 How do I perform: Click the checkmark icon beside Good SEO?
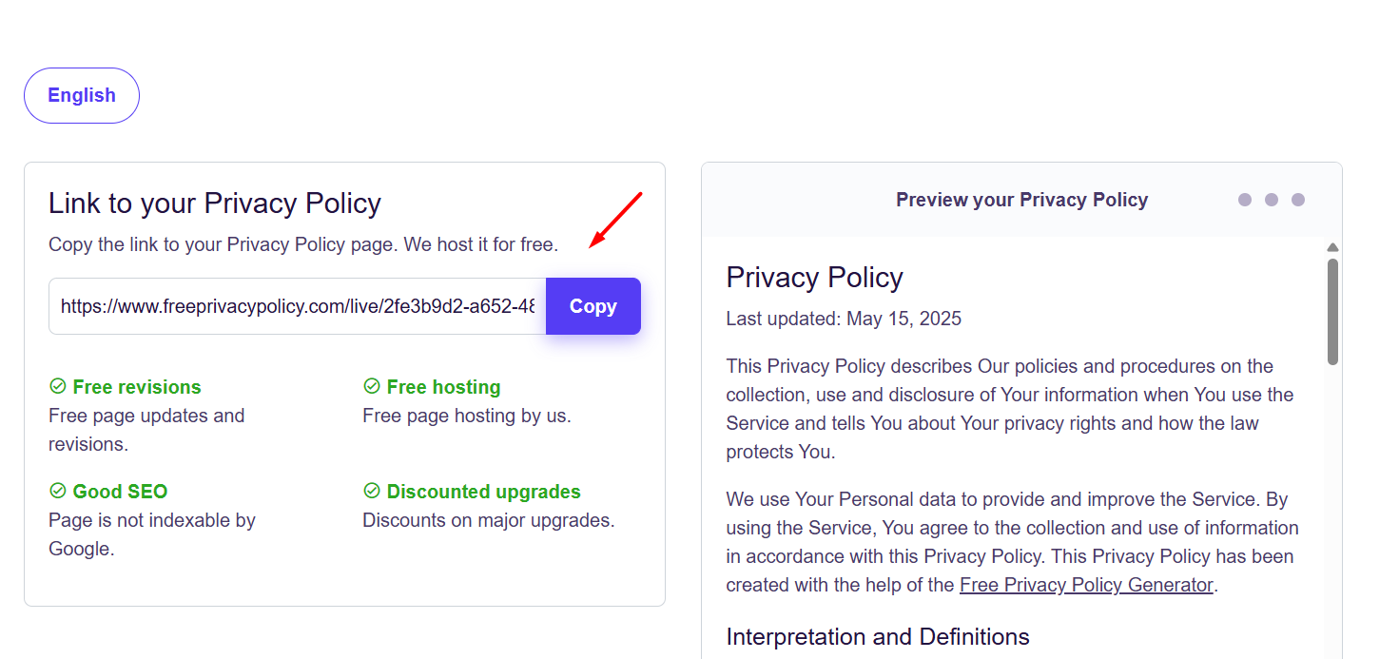57,491
